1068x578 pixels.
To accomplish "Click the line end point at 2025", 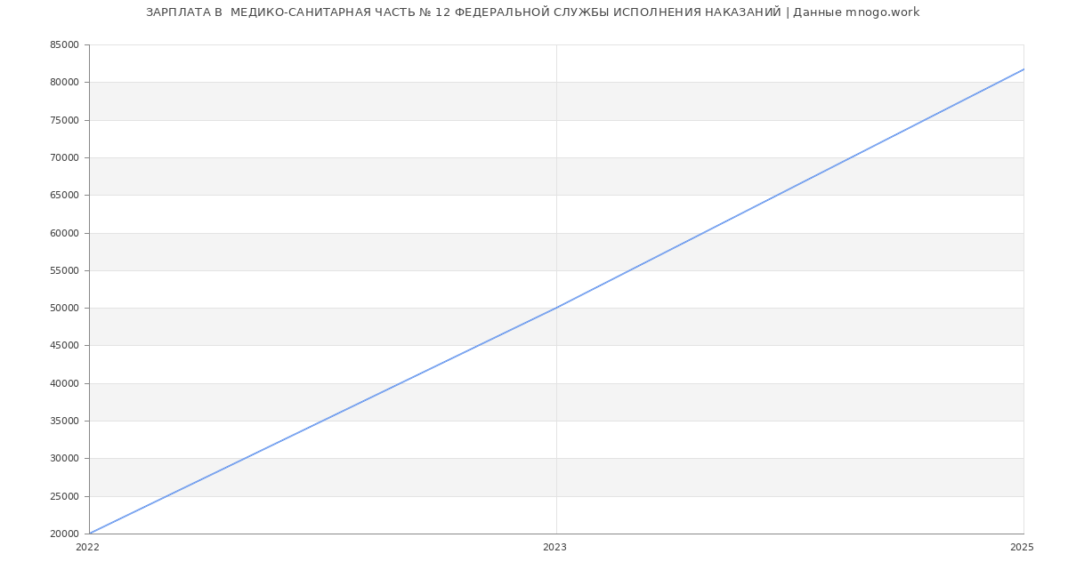I will coord(1023,69).
